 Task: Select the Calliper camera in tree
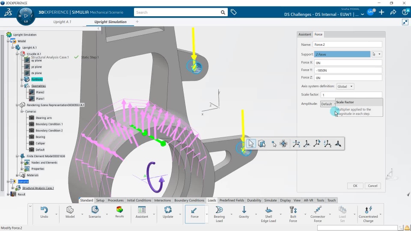click(x=40, y=143)
